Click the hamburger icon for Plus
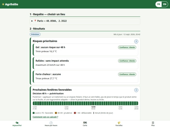 coord(153,123)
